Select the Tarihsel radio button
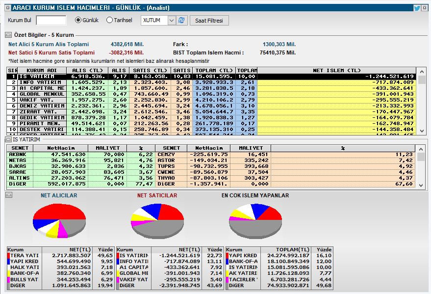Viewport: 431px width, 294px height. (x=109, y=20)
